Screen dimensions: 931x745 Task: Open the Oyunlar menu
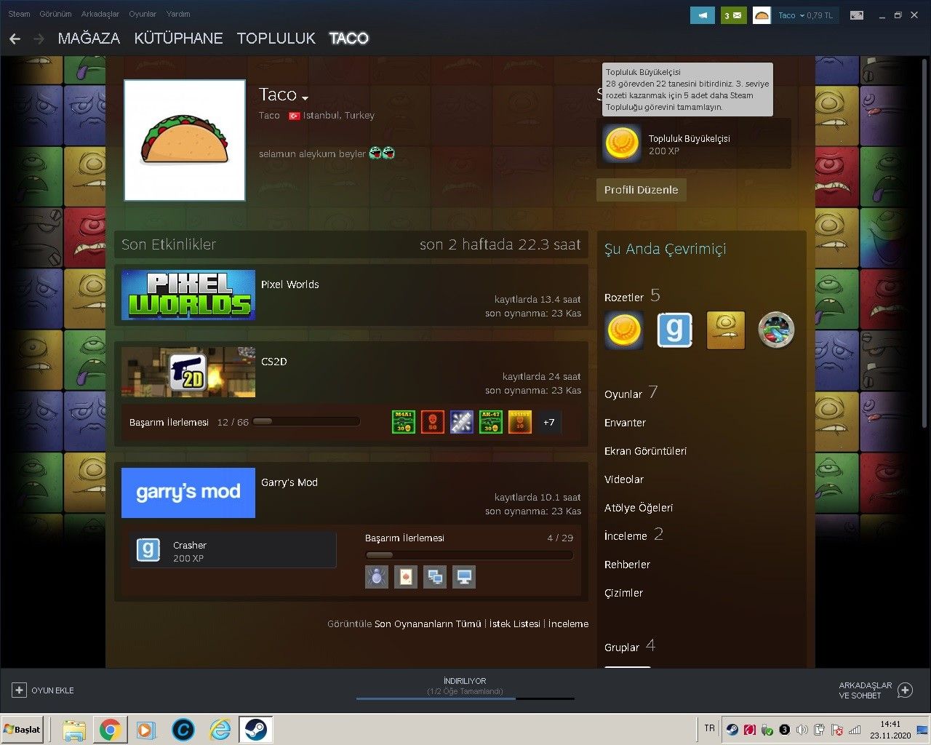[x=143, y=14]
